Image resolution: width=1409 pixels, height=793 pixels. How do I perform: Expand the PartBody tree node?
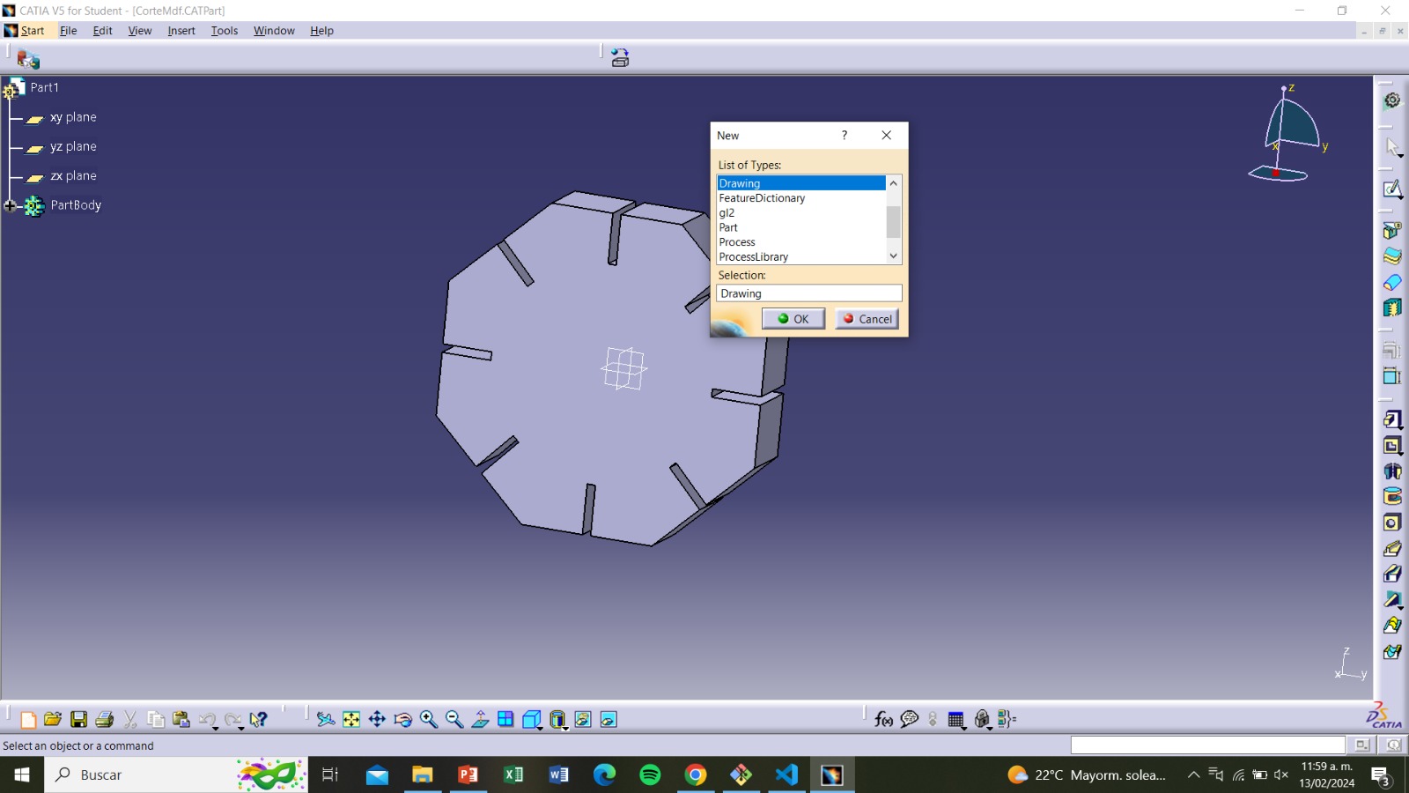point(10,206)
